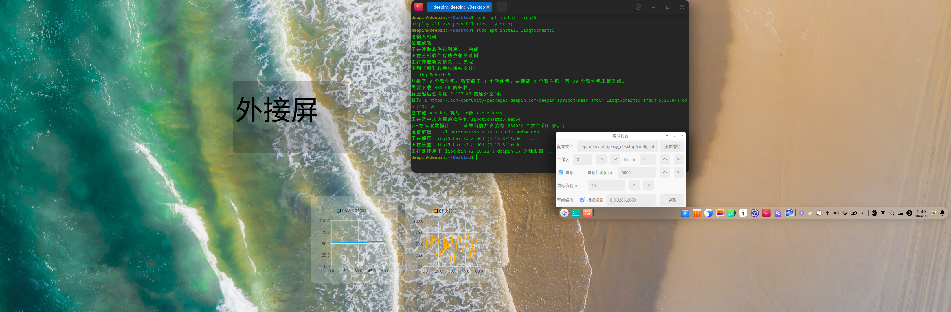Launch the blue browser dock icon

[x=708, y=213]
